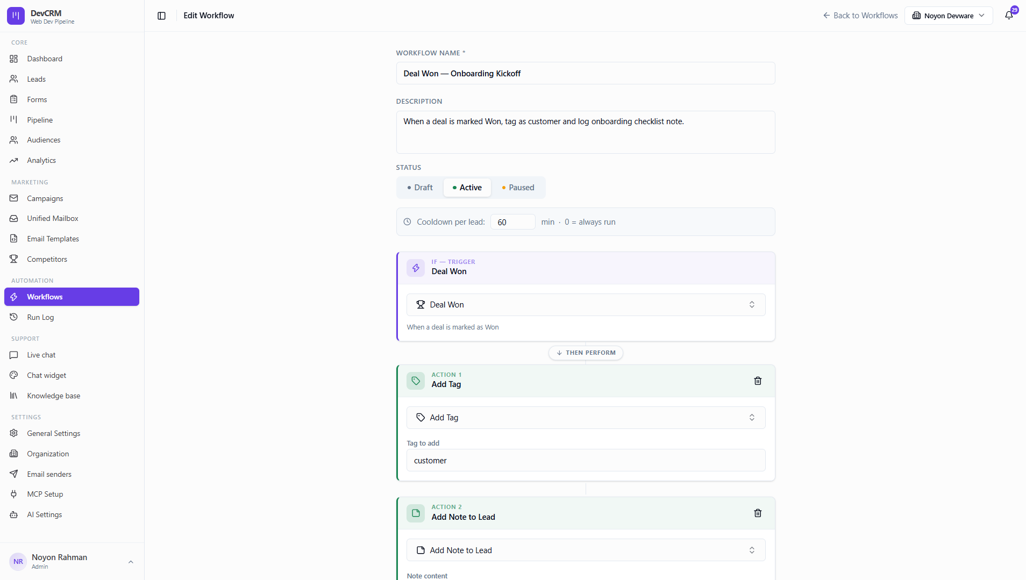Image resolution: width=1026 pixels, height=580 pixels.
Task: Click the Action 2 note icon
Action: [416, 513]
